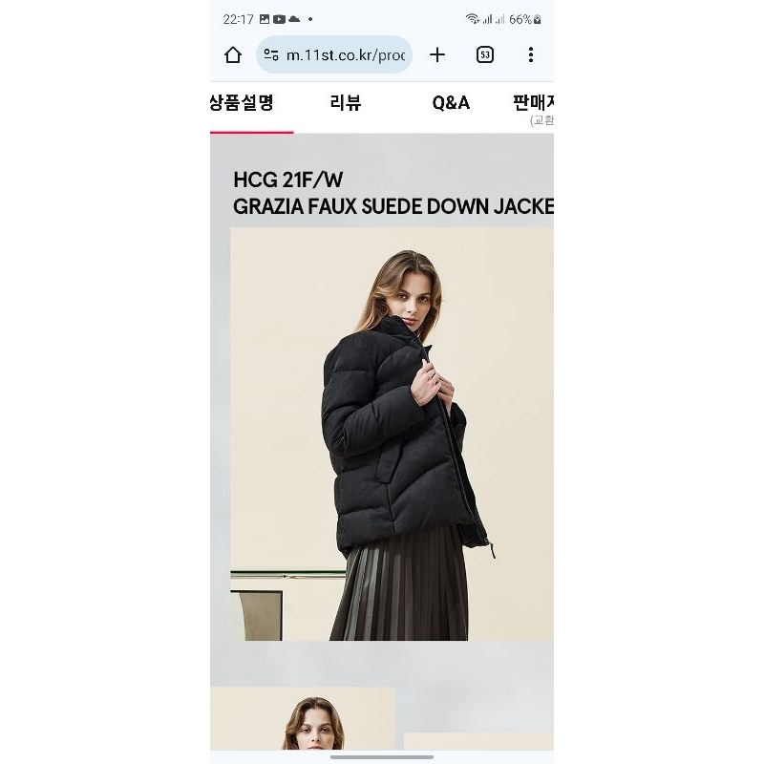Switch to the 리뷰 tab
The height and width of the screenshot is (764, 764).
point(346,103)
